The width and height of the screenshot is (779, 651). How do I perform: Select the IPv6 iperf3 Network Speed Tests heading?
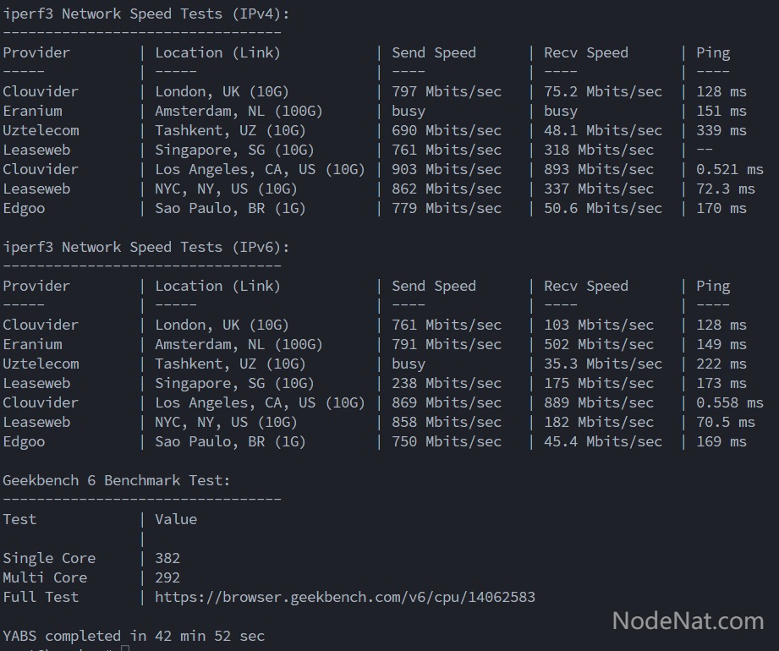click(145, 247)
